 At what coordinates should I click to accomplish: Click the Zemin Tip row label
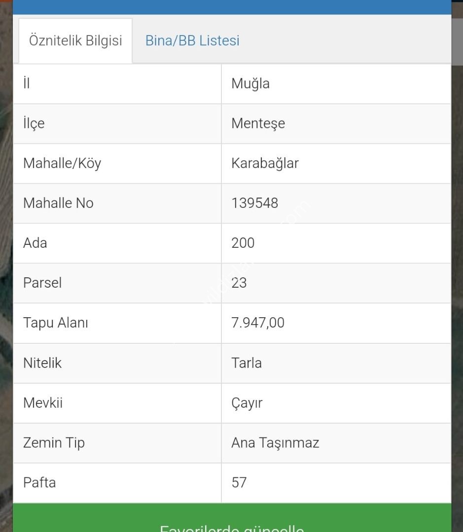coord(54,443)
